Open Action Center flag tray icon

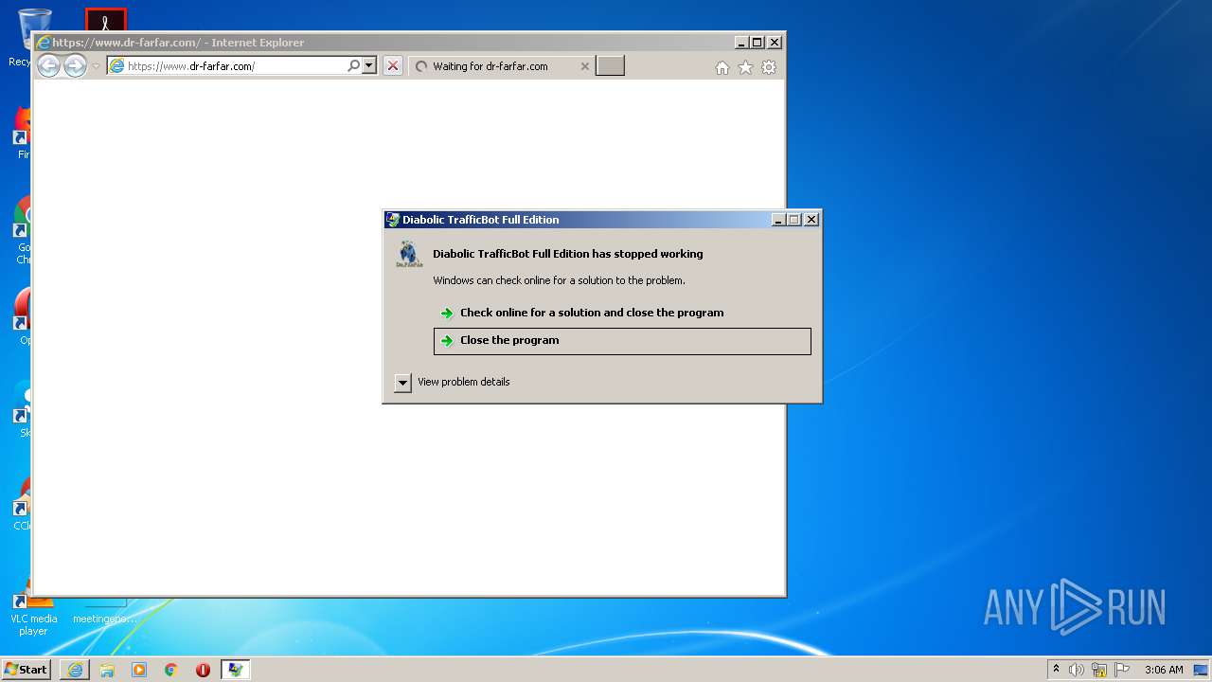tap(1122, 670)
